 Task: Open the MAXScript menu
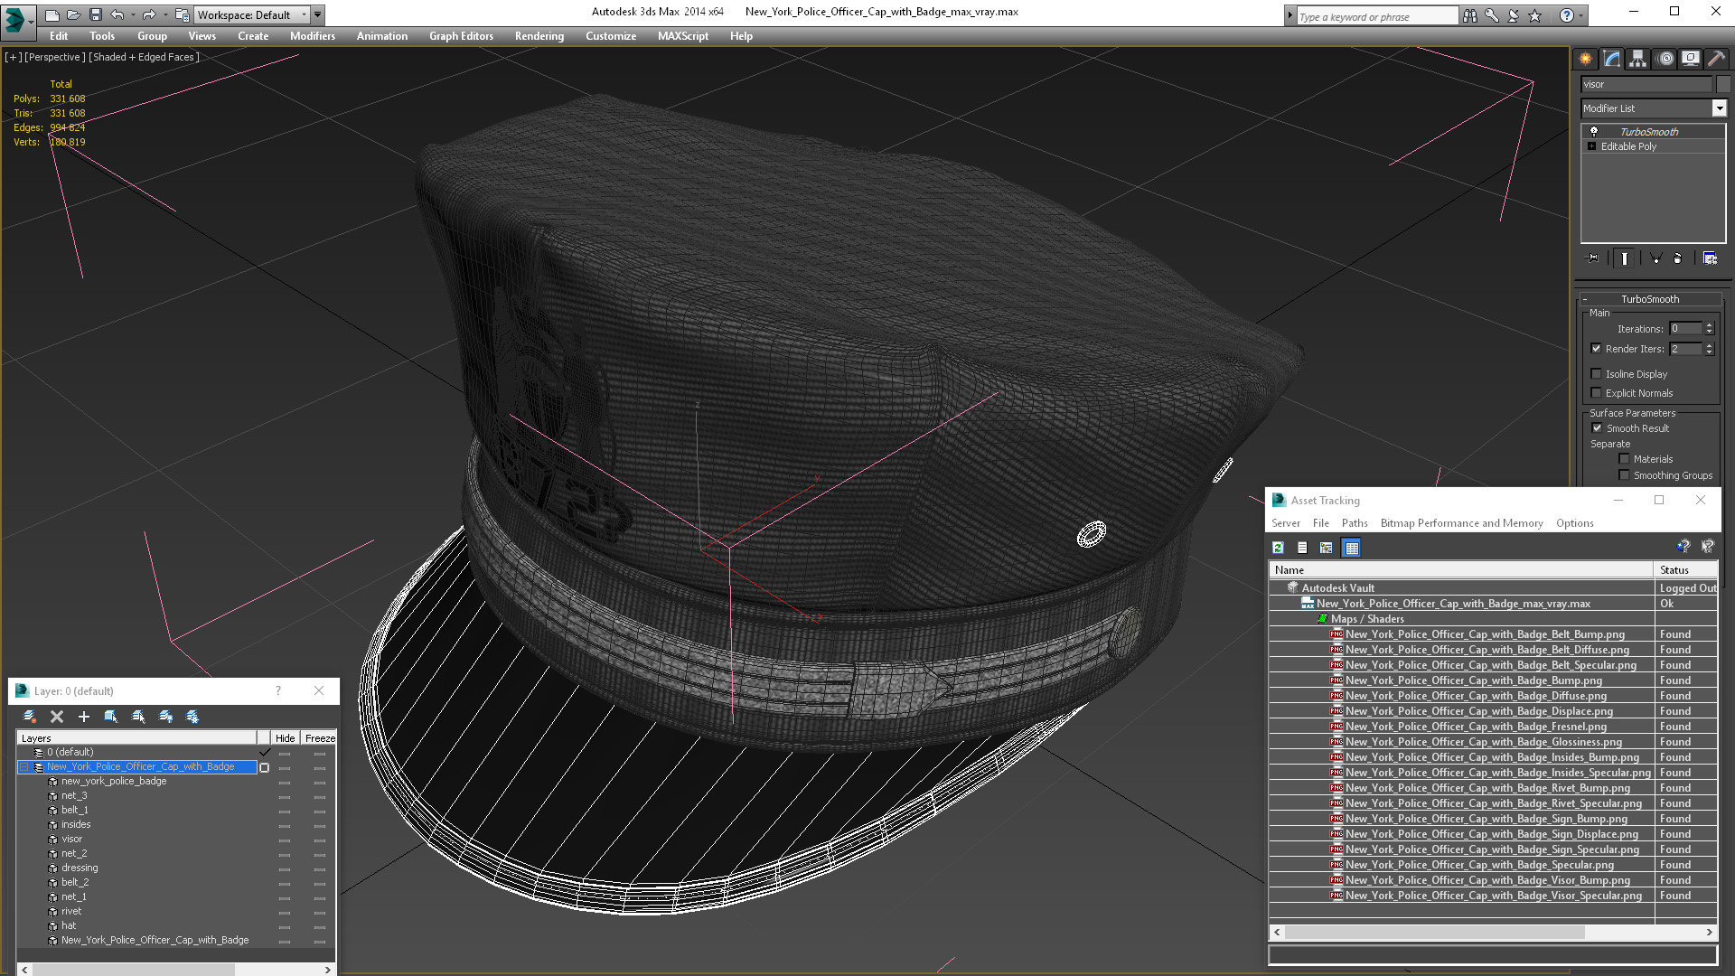[682, 36]
